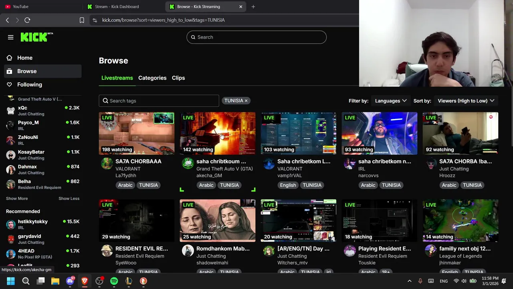
Task: Open jhinmaker channel avatar
Action: pyautogui.click(x=430, y=251)
